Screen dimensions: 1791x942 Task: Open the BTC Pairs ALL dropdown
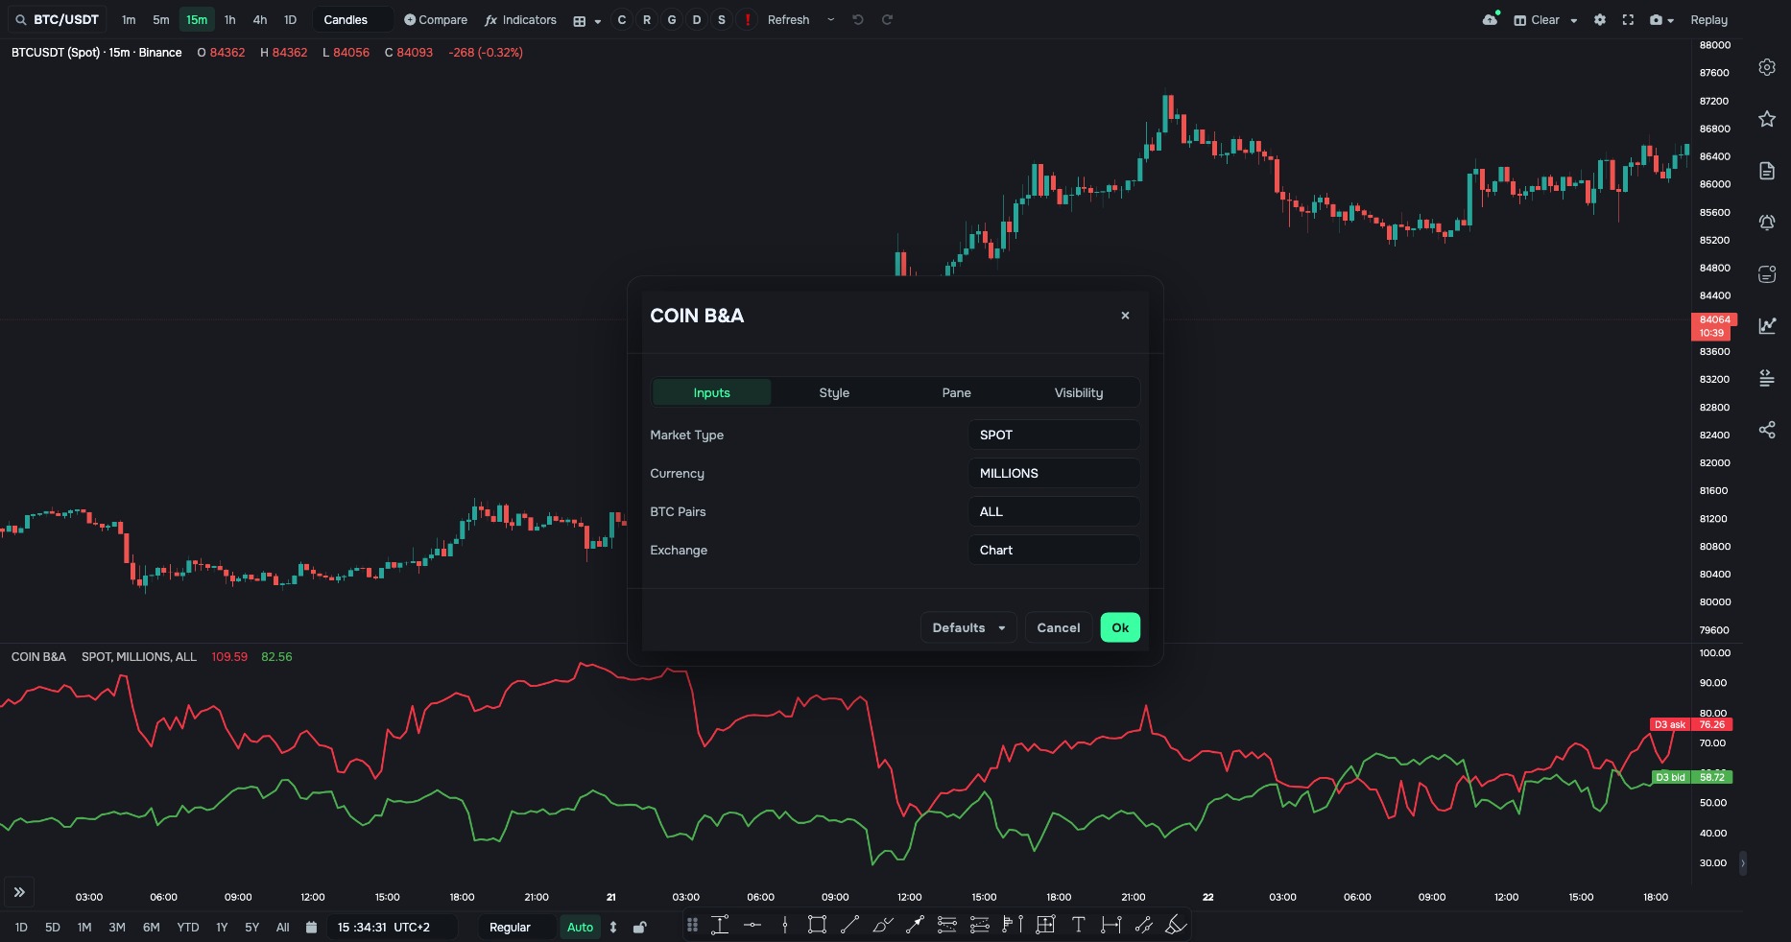(x=1054, y=511)
